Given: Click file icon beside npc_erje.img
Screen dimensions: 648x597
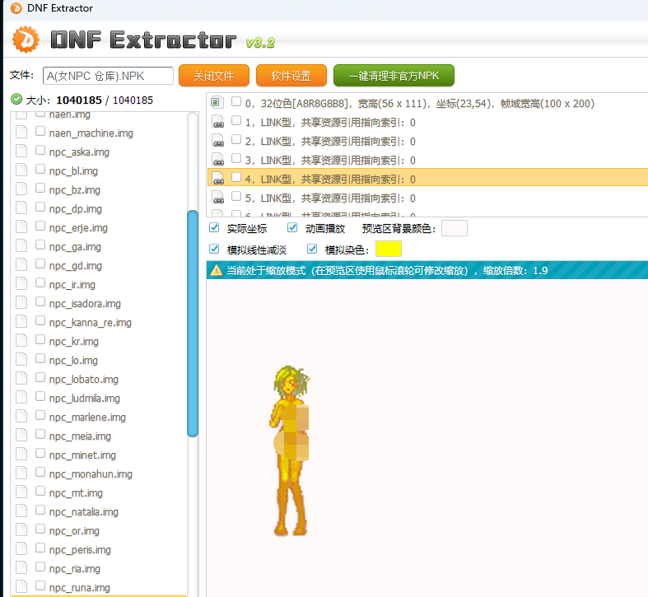Looking at the screenshot, I should tap(21, 227).
